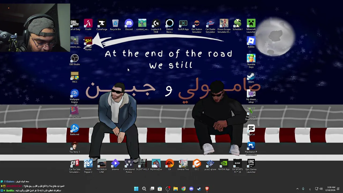Open the Stumble Guys shortcut

pos(251,61)
